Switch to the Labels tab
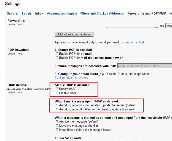This screenshot has width=172, height=141. [27, 13]
